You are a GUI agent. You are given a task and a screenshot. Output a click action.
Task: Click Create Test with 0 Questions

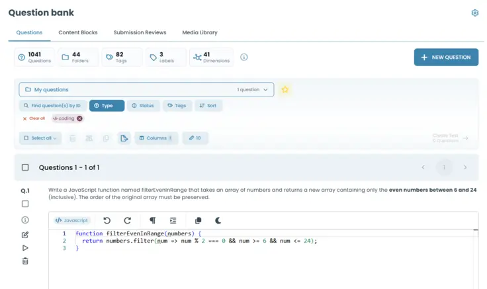pos(450,138)
